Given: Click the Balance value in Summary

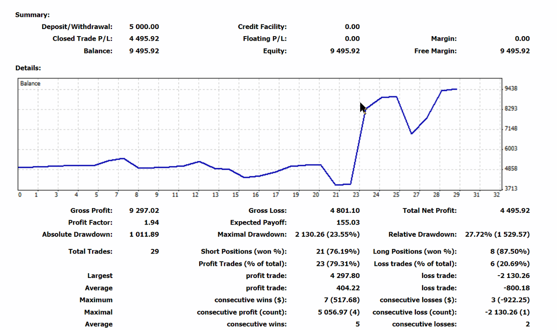Looking at the screenshot, I should (144, 51).
